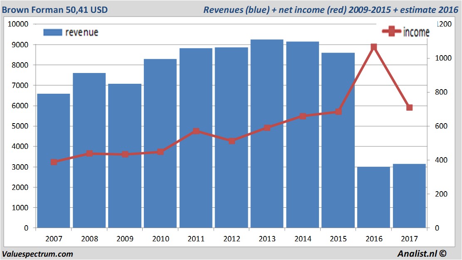The height and width of the screenshot is (260, 462).
Task: Click the 2015 x-axis label
Action: (x=338, y=238)
